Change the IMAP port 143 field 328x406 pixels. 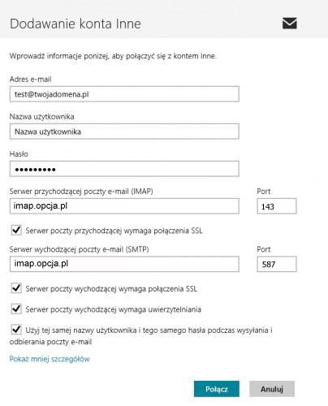[x=277, y=206]
